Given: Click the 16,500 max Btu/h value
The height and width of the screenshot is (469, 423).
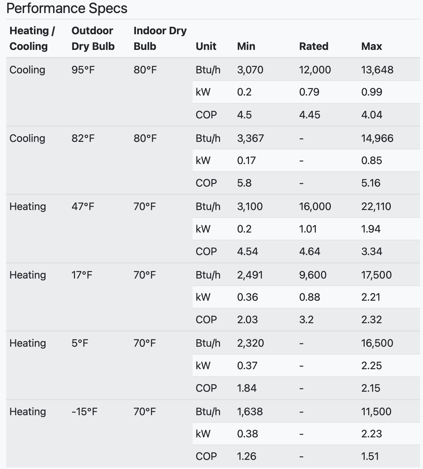Looking at the screenshot, I should click(377, 343).
